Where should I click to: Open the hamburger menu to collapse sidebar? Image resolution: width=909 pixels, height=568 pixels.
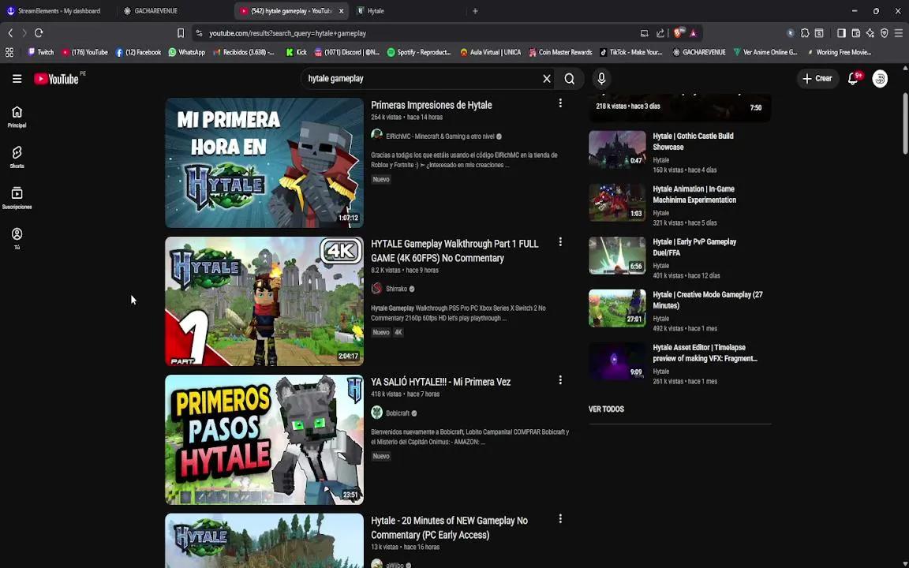click(x=17, y=78)
